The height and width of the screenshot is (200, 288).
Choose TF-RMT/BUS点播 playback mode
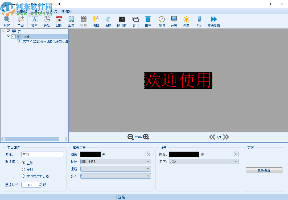point(24,176)
